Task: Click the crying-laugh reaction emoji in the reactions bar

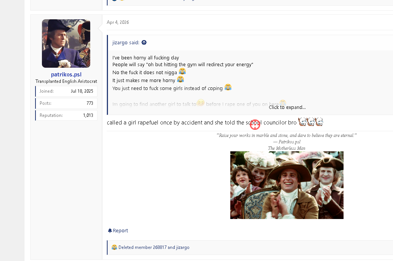Action: point(114,247)
